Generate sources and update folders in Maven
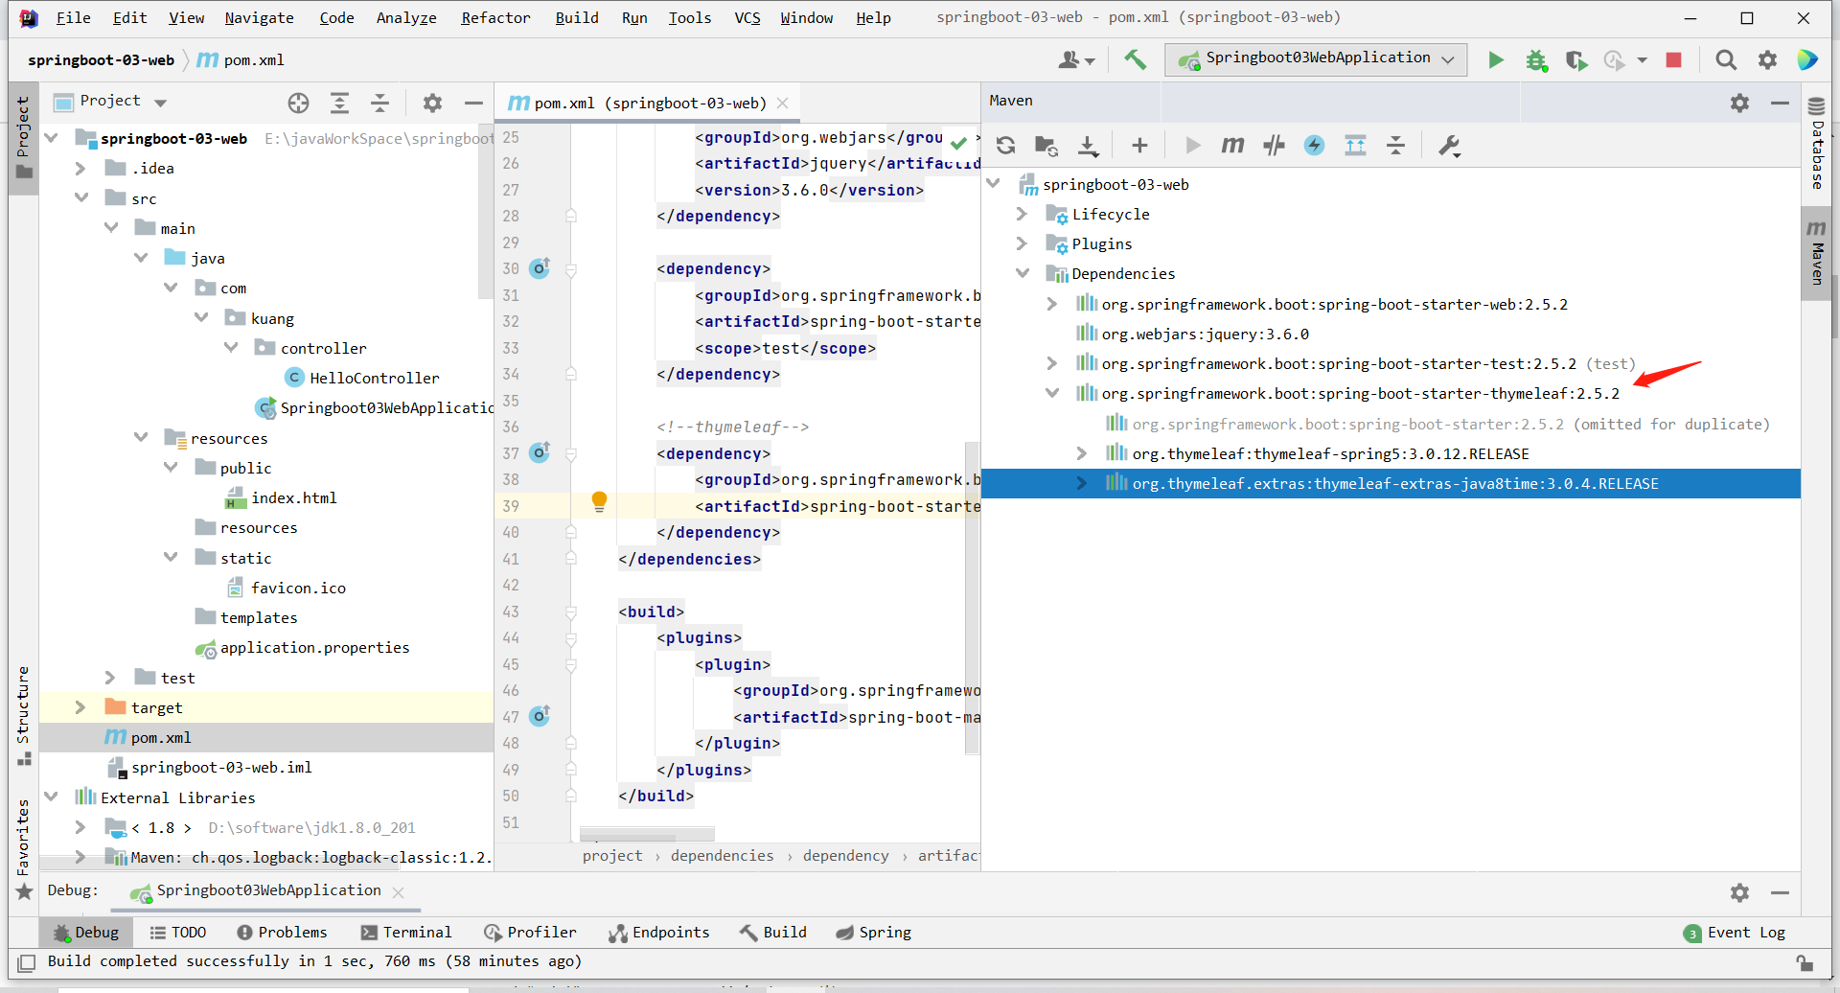 coord(1046,146)
